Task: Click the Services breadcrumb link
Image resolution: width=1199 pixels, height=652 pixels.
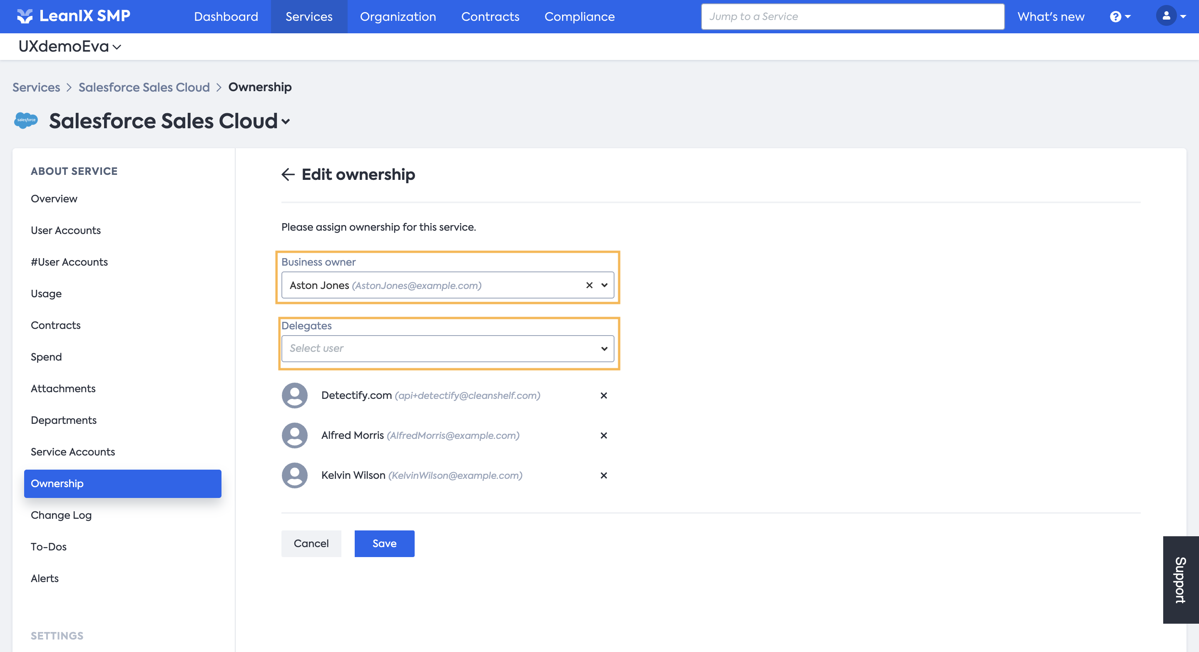Action: 36,87
